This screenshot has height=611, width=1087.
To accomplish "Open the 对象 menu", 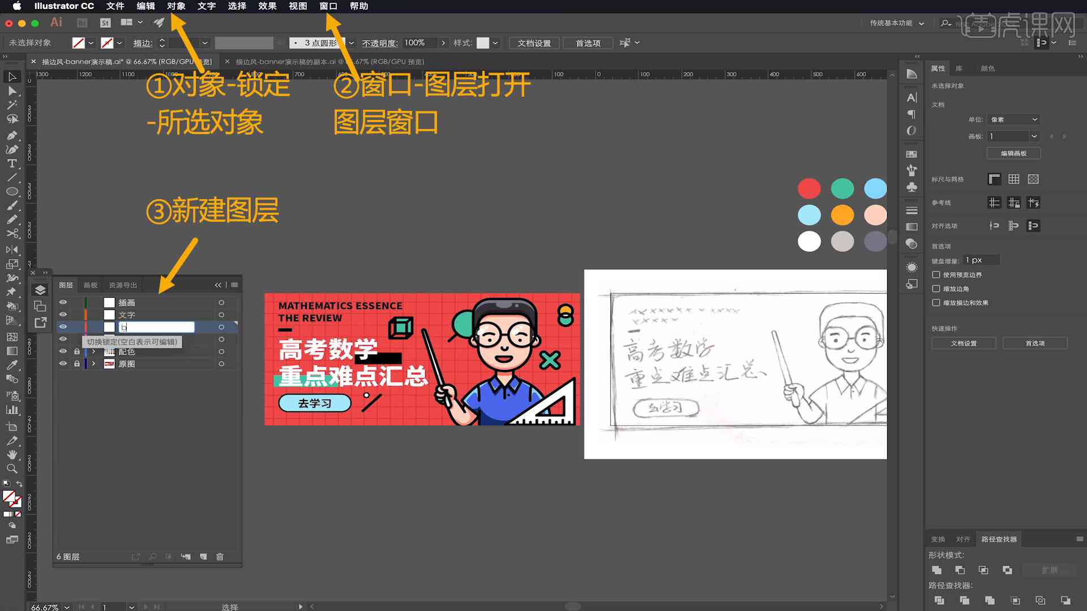I will pos(177,6).
